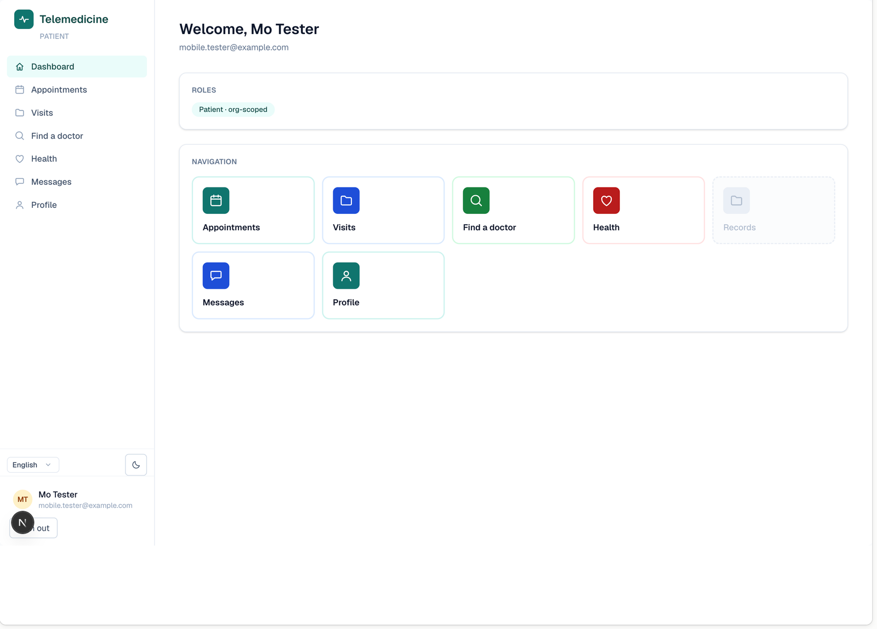Go to Health in the sidebar menu

77,159
